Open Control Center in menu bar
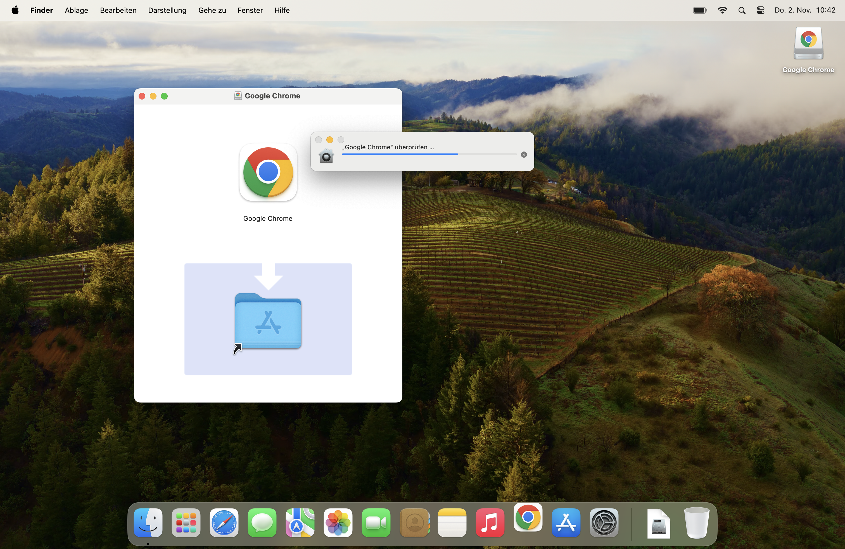This screenshot has height=549, width=845. pos(761,10)
